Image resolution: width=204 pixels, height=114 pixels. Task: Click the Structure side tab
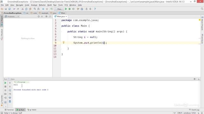tap(2, 34)
